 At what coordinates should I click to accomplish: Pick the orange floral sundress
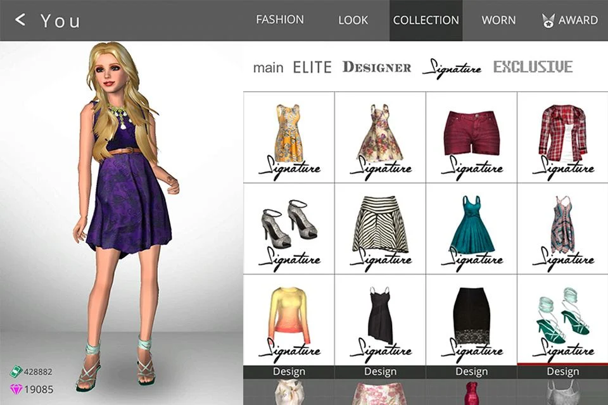289,137
